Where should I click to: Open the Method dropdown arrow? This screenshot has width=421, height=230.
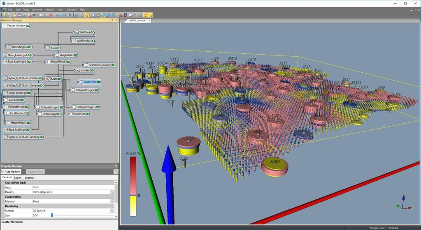[x=112, y=201]
